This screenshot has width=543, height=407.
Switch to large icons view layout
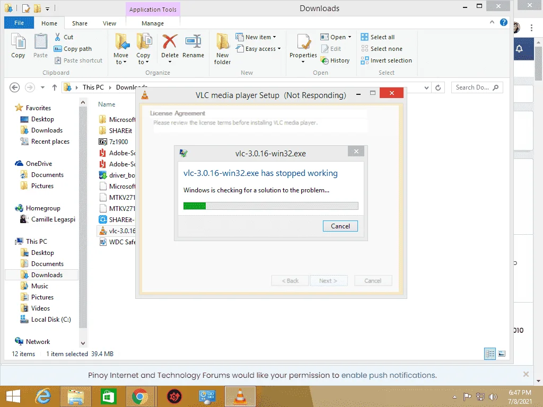[x=502, y=353]
